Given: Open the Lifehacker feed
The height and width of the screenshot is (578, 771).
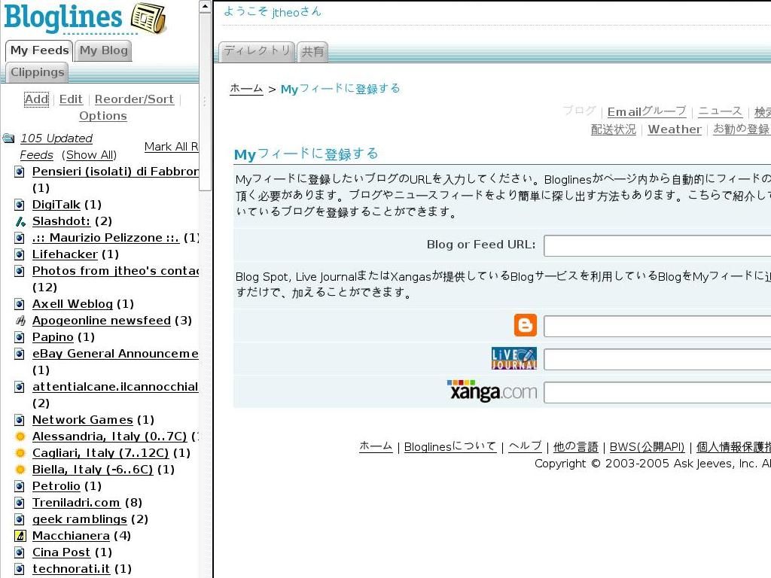Looking at the screenshot, I should point(65,254).
